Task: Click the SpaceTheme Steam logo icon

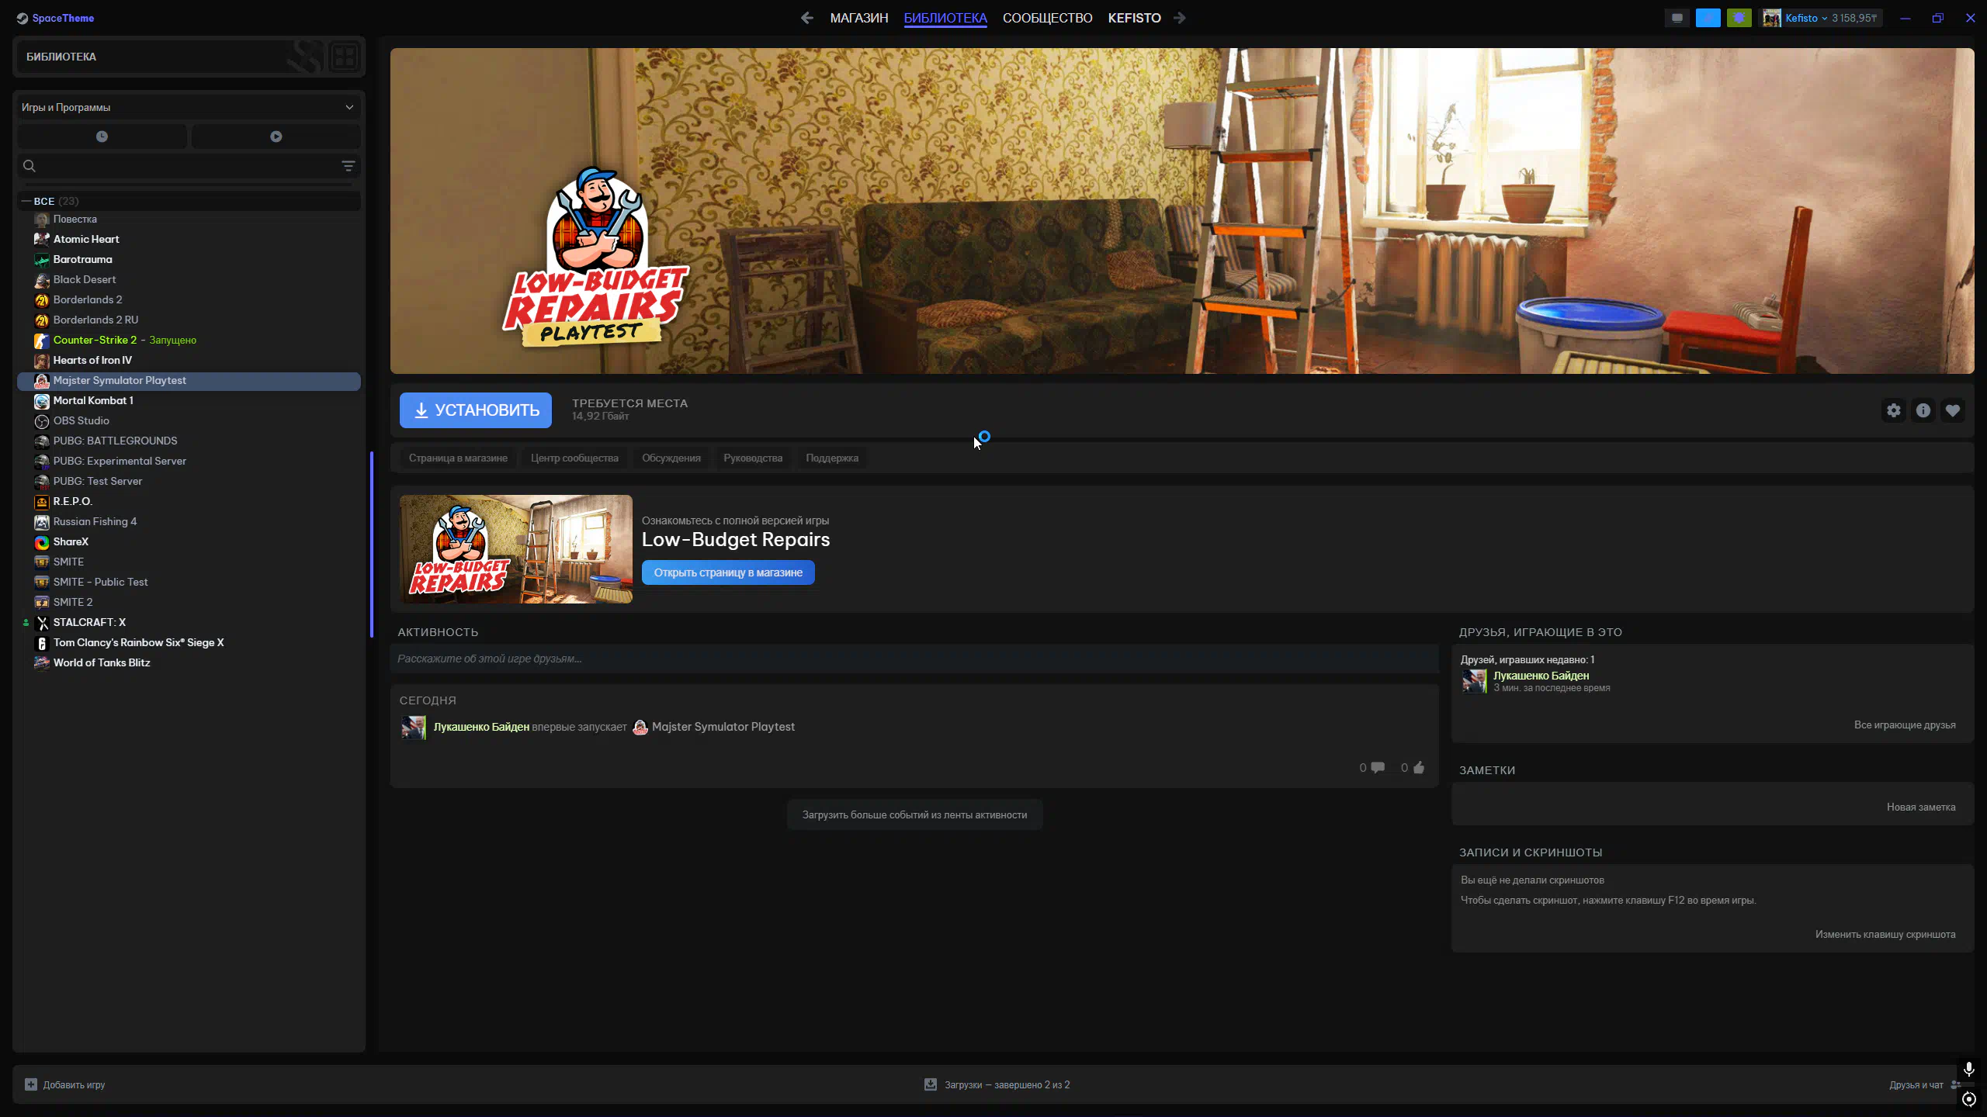Action: click(x=23, y=18)
